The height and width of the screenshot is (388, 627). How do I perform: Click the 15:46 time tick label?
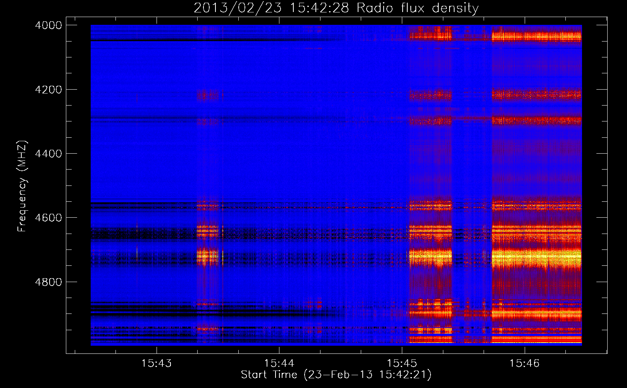[524, 364]
